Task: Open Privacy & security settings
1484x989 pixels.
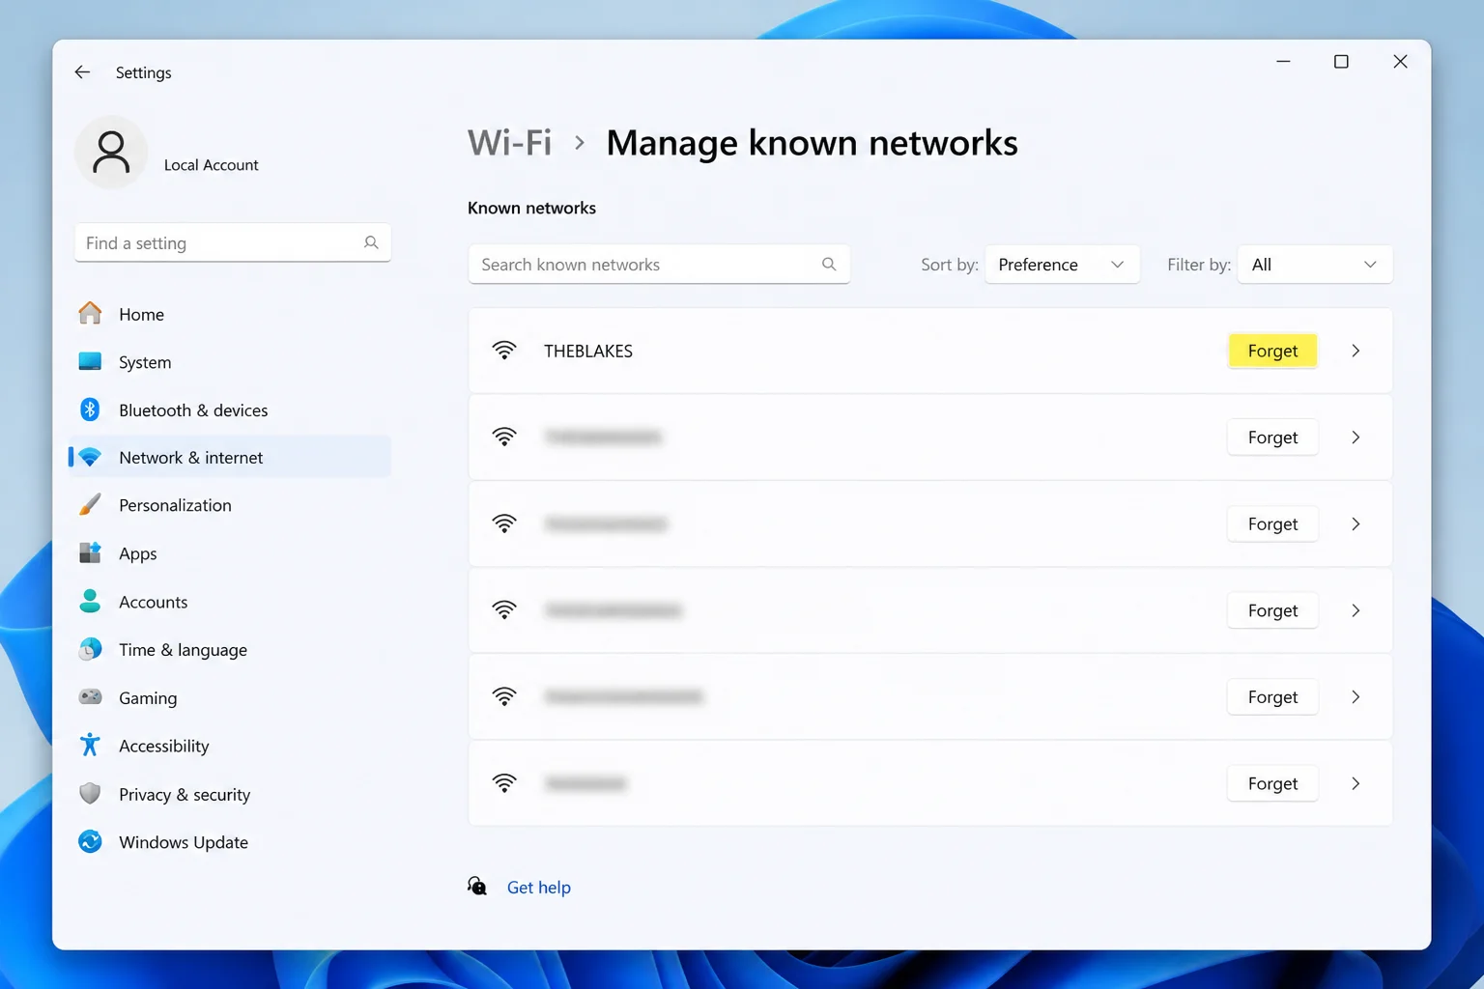Action: pos(230,794)
